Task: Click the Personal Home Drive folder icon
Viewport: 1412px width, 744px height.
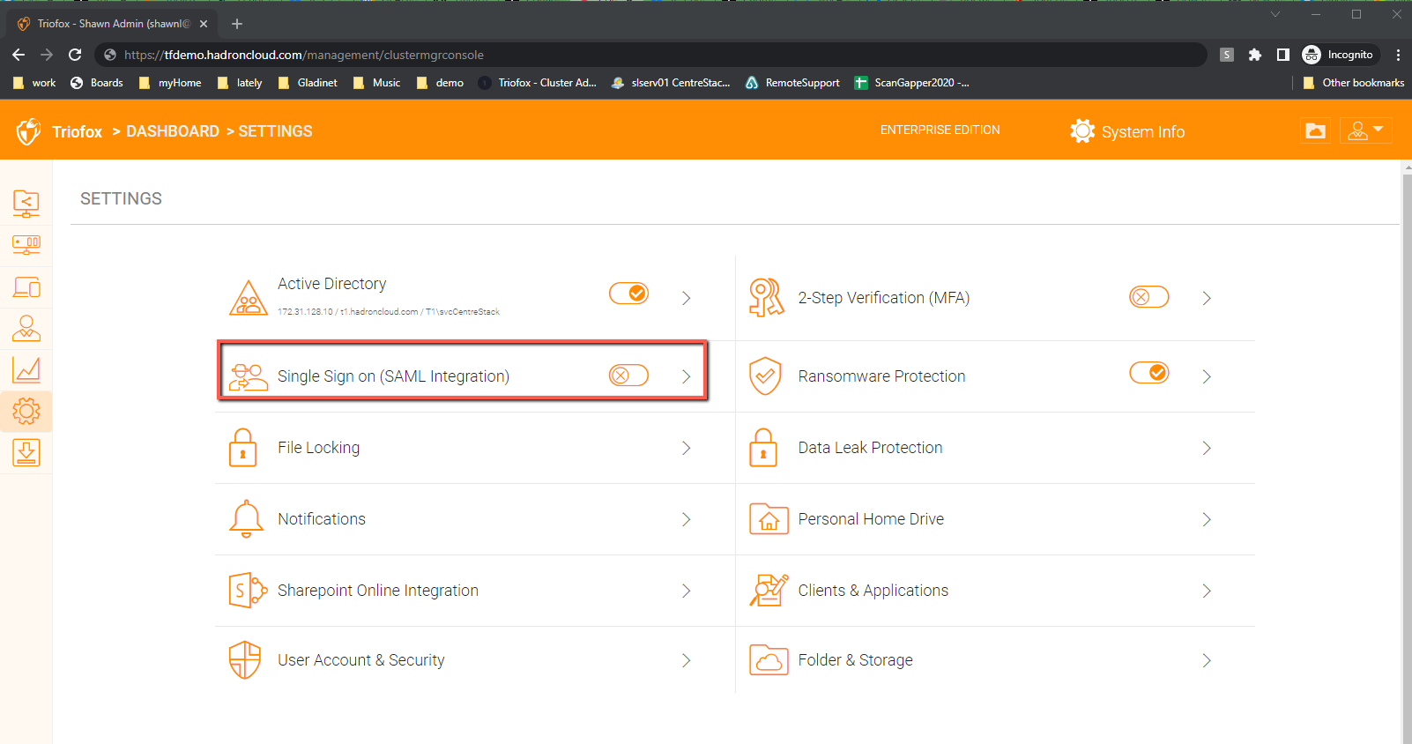Action: 769,519
